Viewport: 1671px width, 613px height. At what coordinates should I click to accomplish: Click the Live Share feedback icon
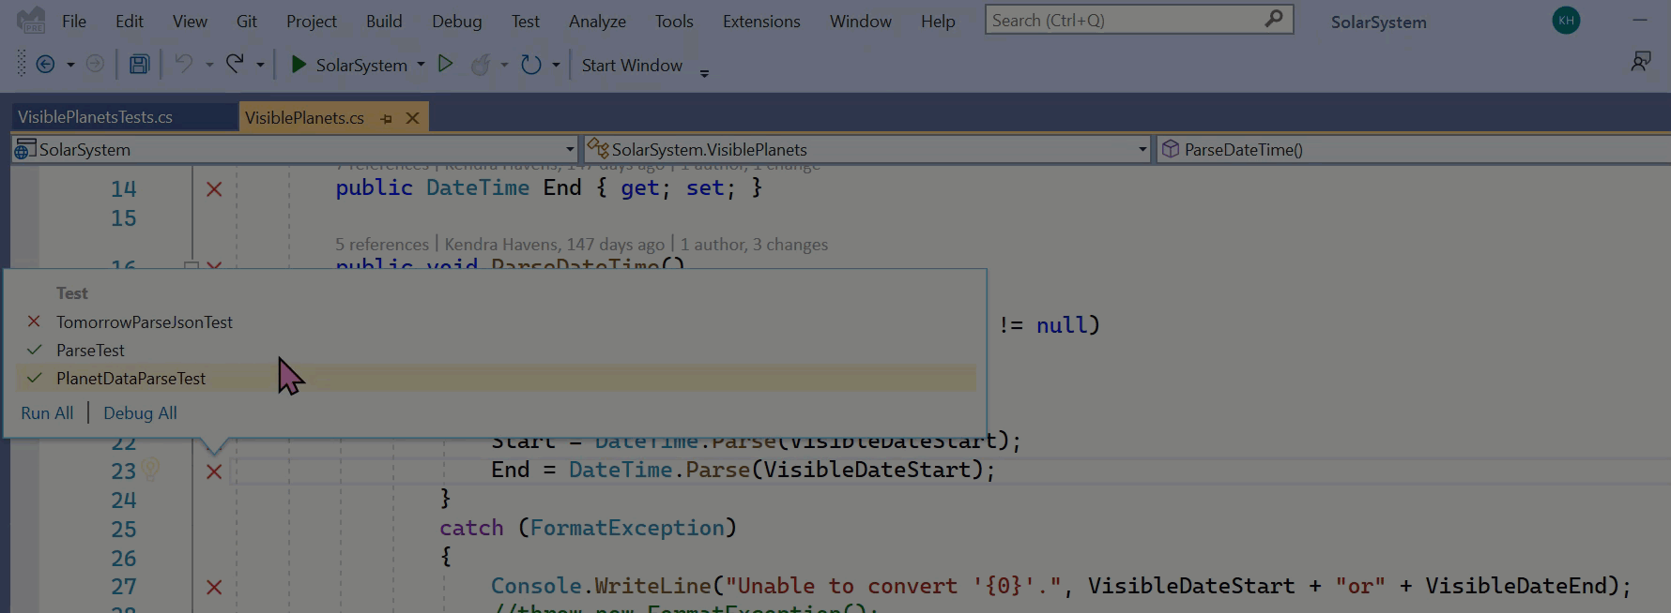coord(1640,62)
